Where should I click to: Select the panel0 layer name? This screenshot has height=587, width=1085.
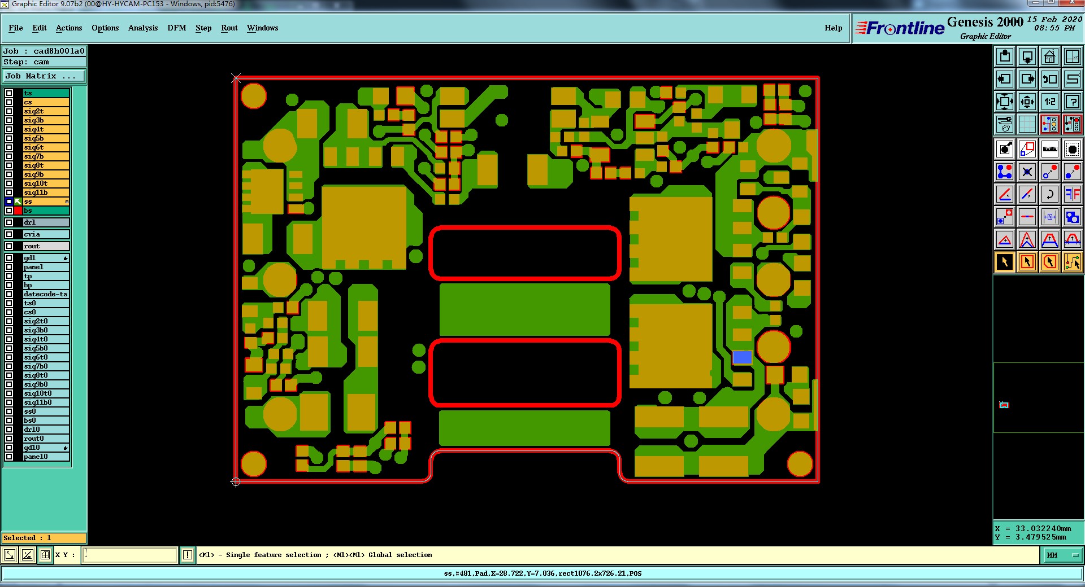point(46,457)
